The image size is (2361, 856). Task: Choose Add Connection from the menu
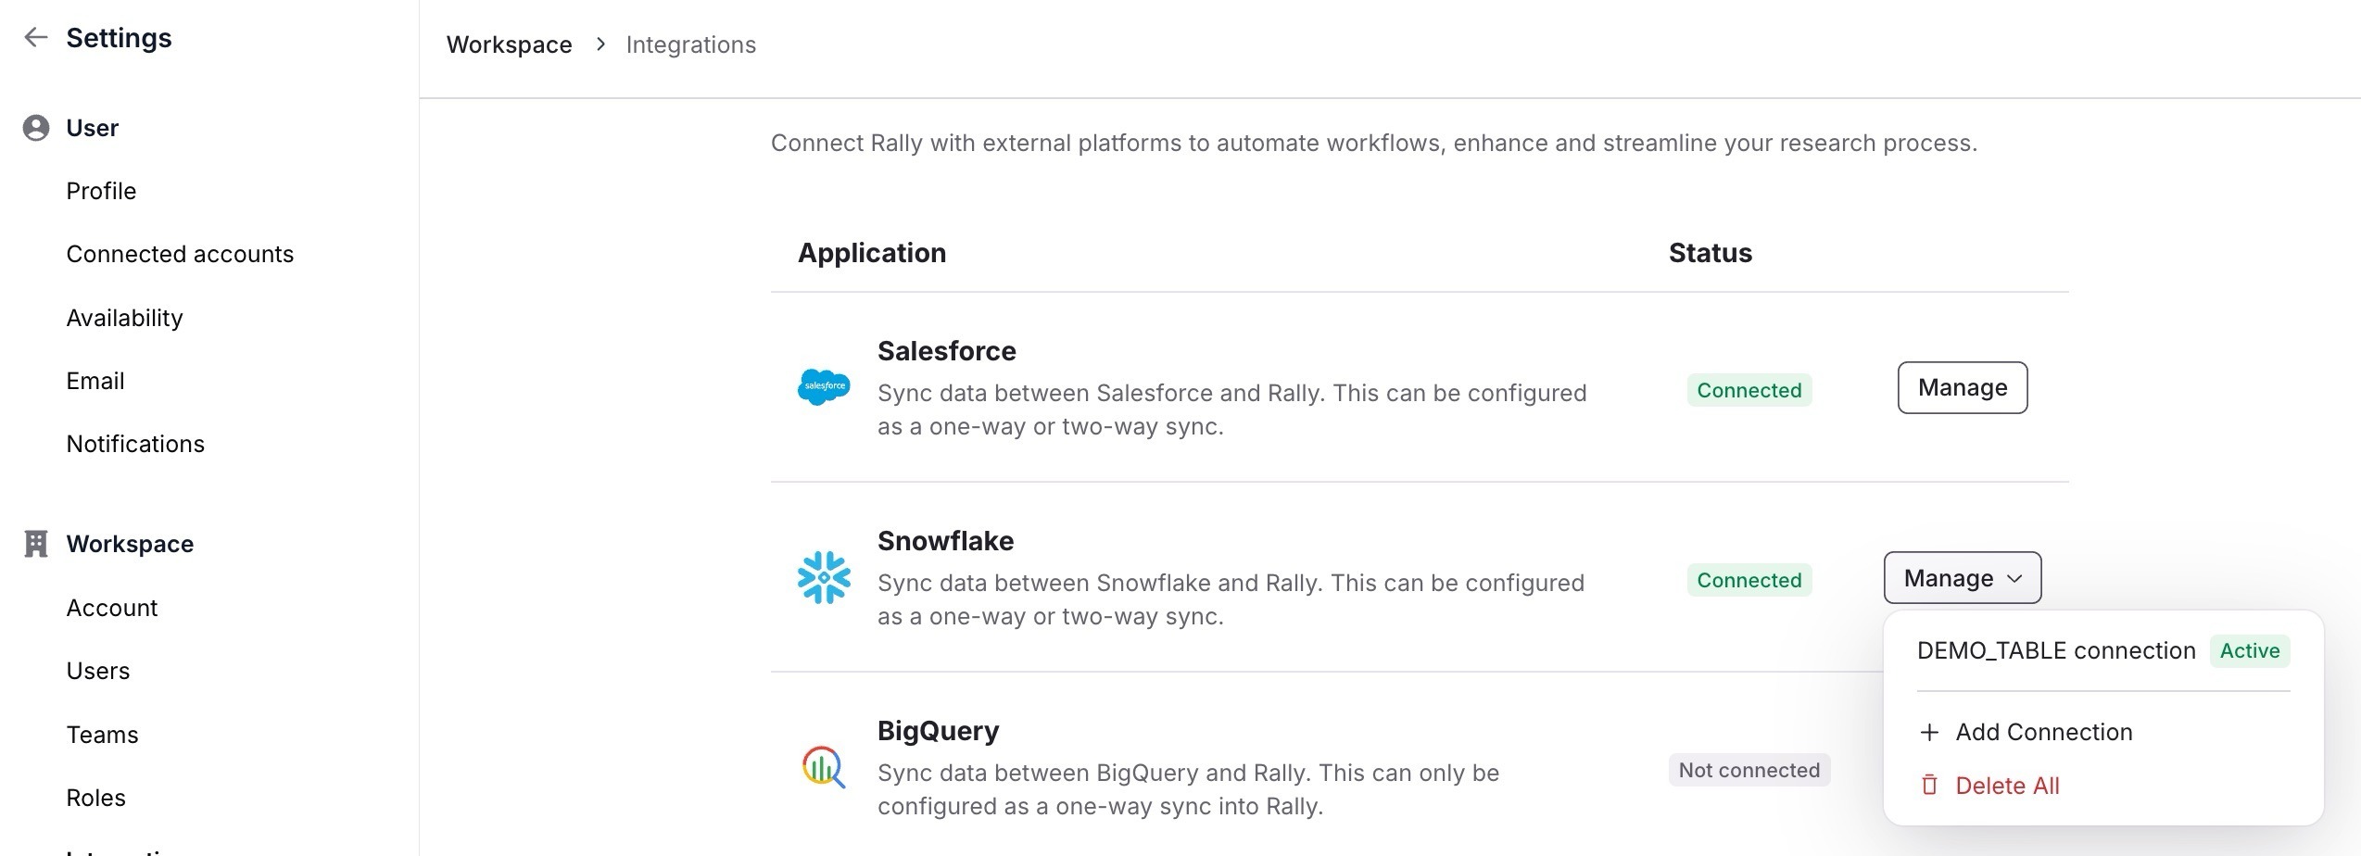[x=2043, y=733]
